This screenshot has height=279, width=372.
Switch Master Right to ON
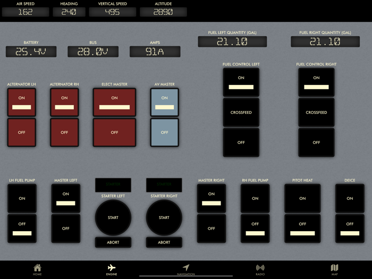(x=212, y=198)
